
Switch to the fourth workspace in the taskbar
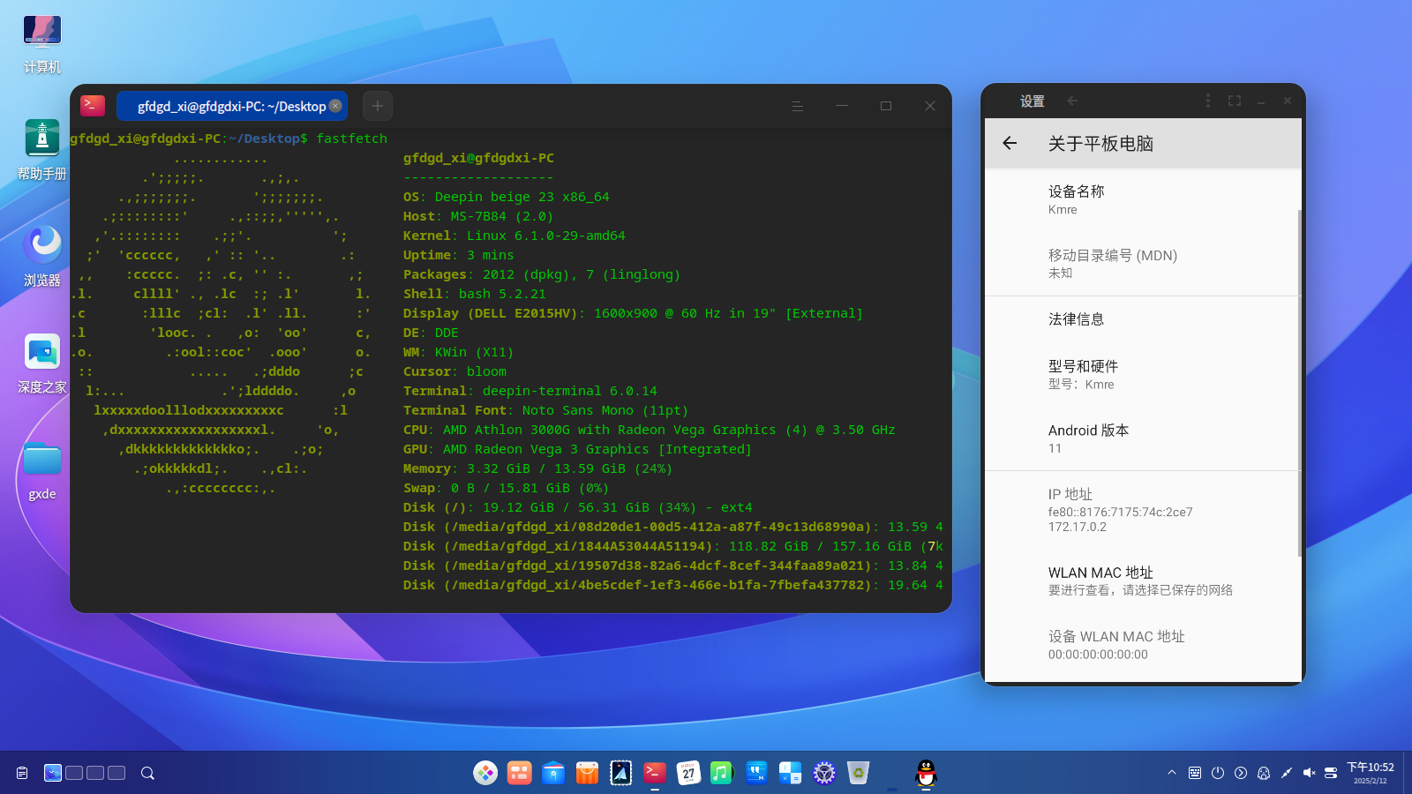[116, 773]
